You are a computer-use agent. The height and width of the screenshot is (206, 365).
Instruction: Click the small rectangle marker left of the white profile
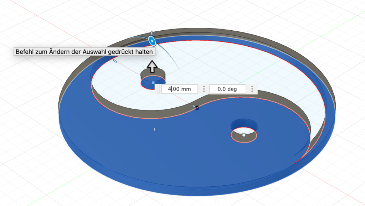click(115, 61)
